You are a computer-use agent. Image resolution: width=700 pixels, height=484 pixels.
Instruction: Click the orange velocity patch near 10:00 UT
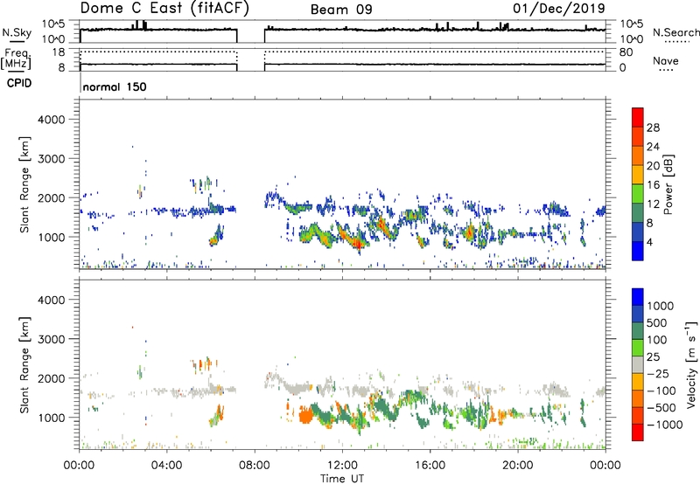(x=306, y=417)
